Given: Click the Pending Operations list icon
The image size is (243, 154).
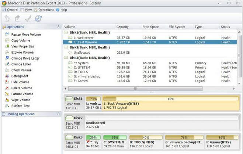Looking at the screenshot, I should click(4, 114).
